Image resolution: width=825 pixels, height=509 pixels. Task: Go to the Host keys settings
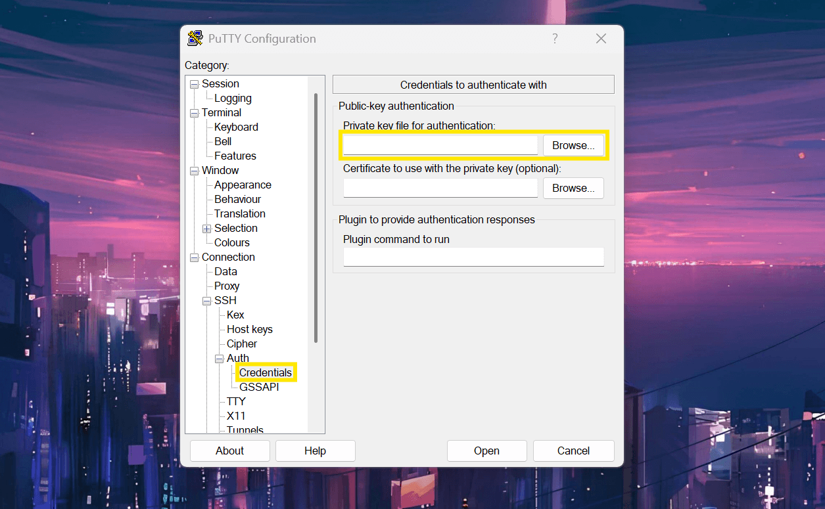coord(250,329)
